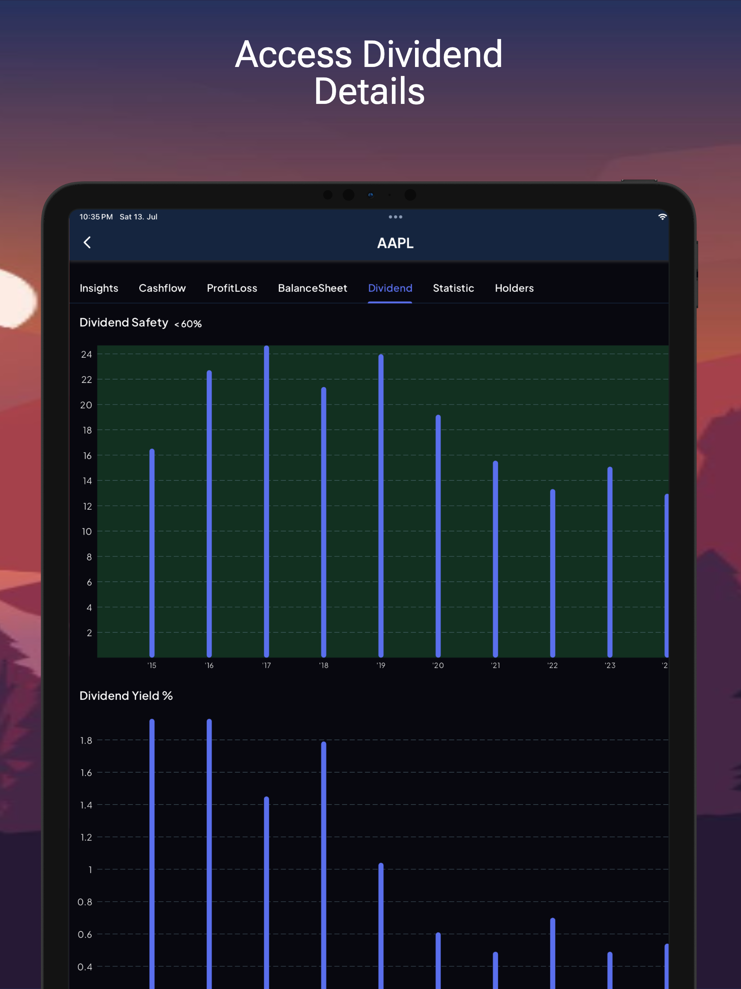Tap the 24 label on the safety axis

tap(86, 354)
